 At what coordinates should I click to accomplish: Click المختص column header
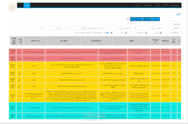[x=131, y=41]
